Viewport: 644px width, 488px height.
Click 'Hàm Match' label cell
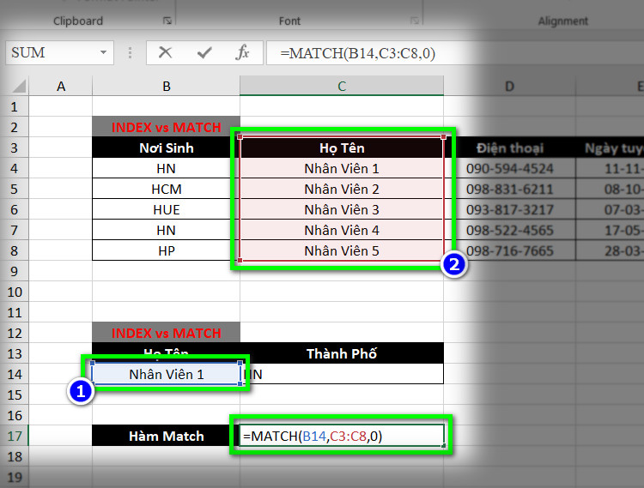(167, 436)
